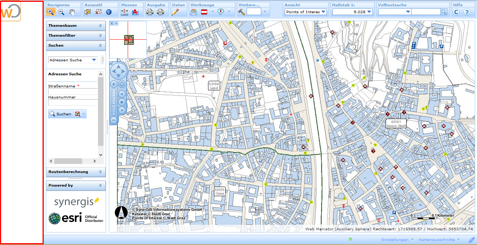The width and height of the screenshot is (477, 245).
Task: Select the zoom out magnifier tool
Action: [61, 12]
